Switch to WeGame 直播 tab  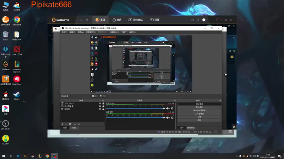tap(155, 20)
